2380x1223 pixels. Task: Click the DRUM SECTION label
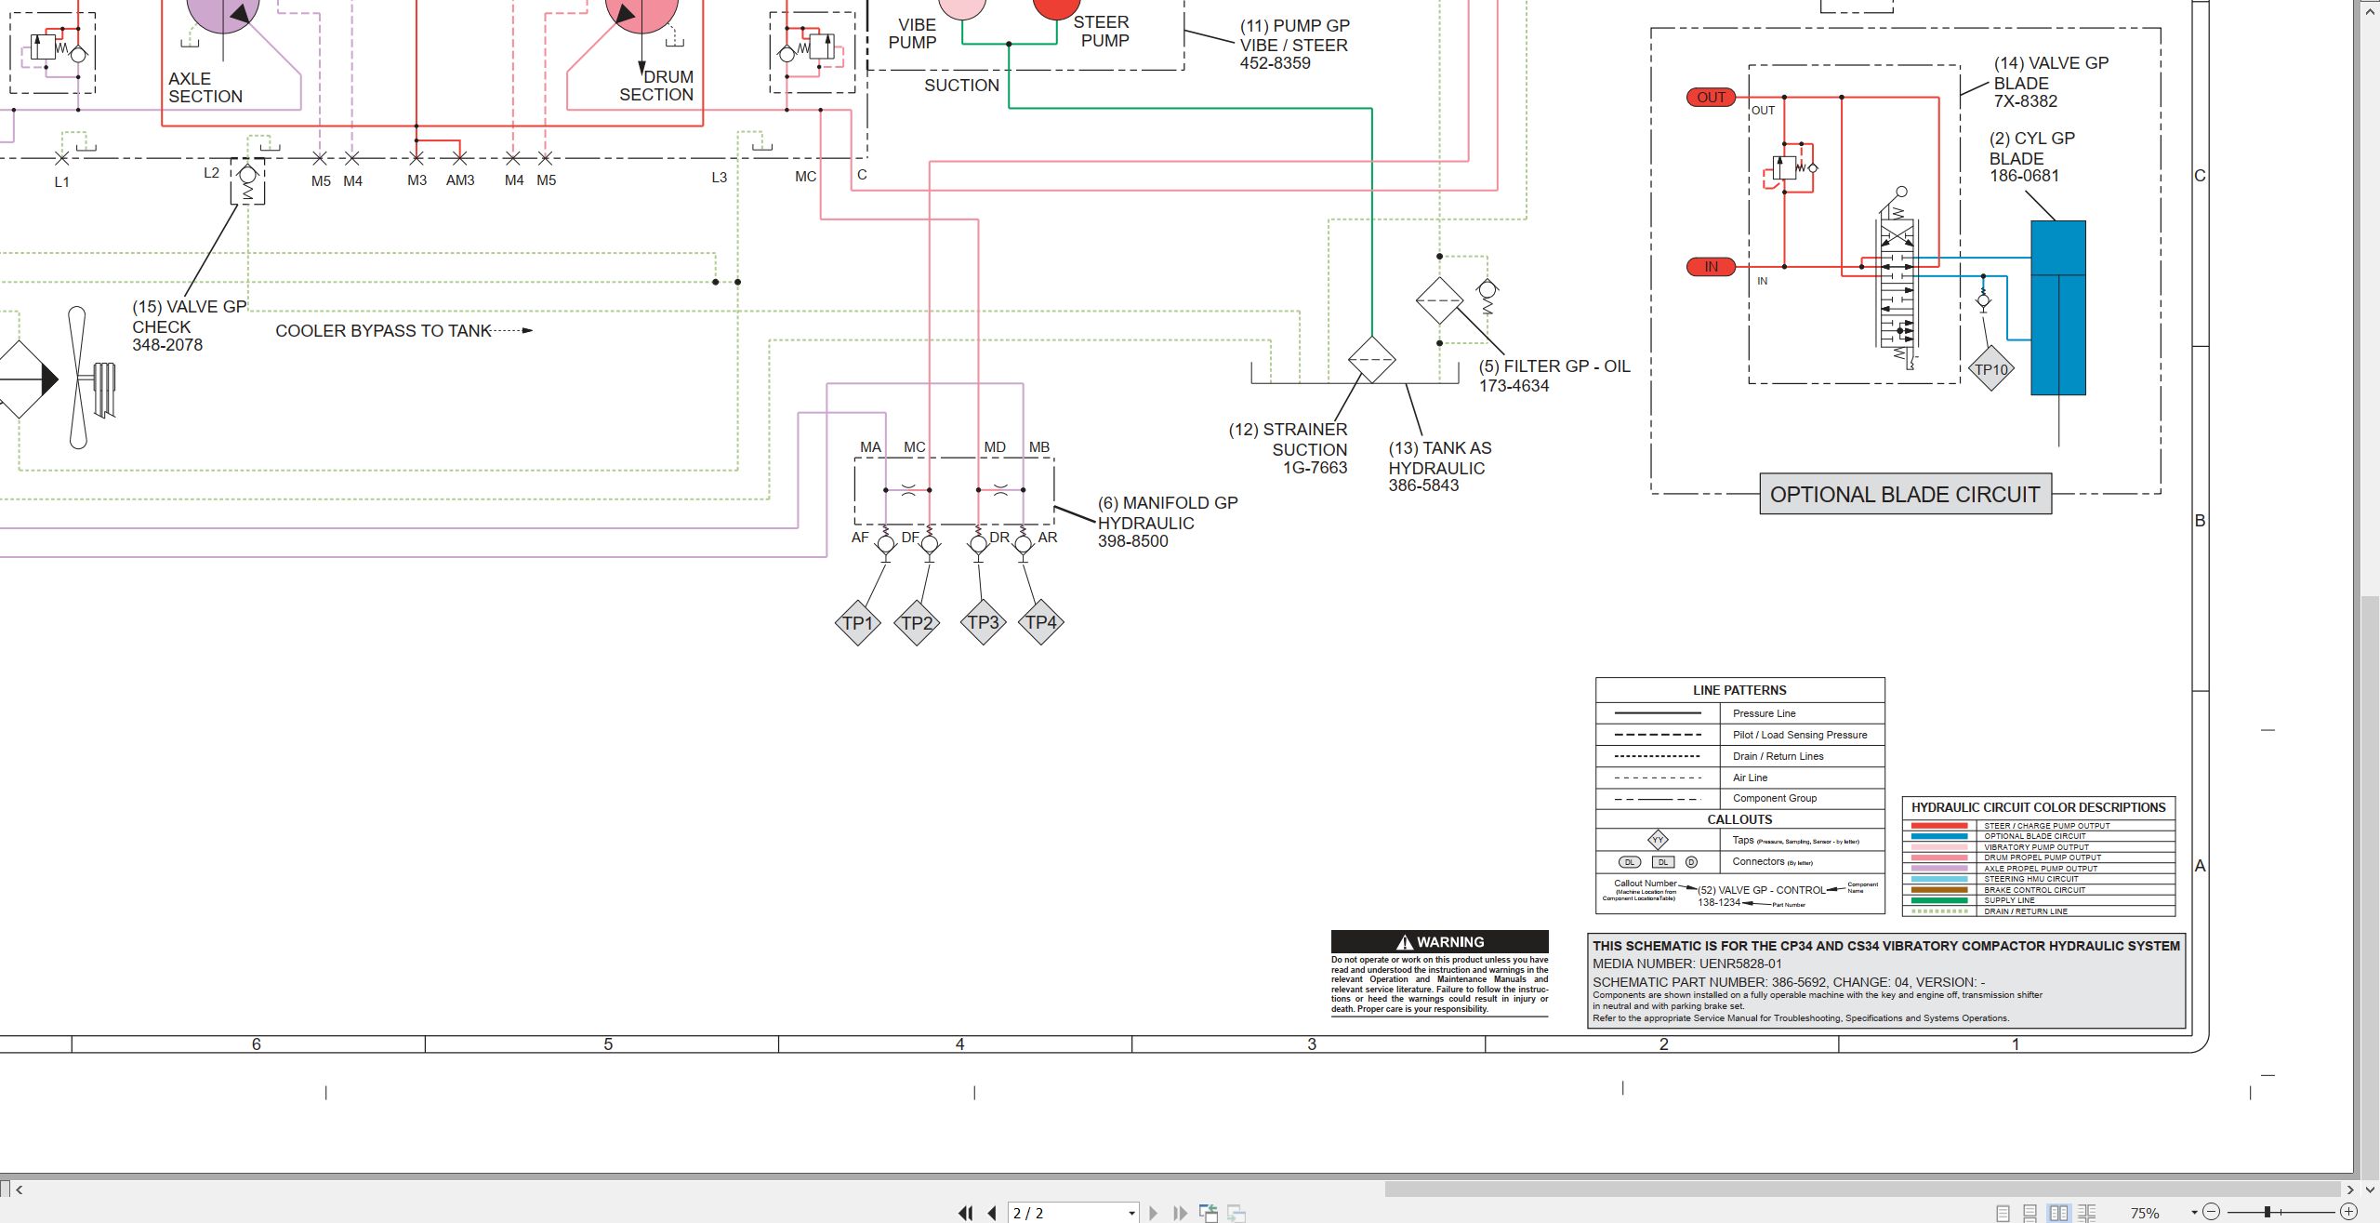[656, 86]
